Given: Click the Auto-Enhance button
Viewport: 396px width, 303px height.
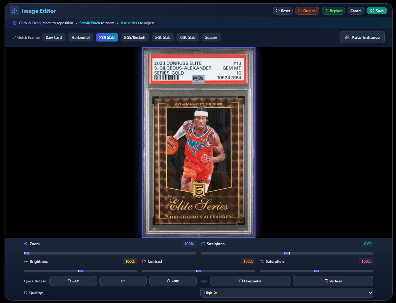Looking at the screenshot, I should coord(362,37).
